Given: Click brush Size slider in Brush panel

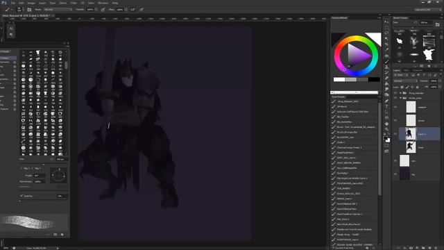Looking at the screenshot, I should click(43, 164).
